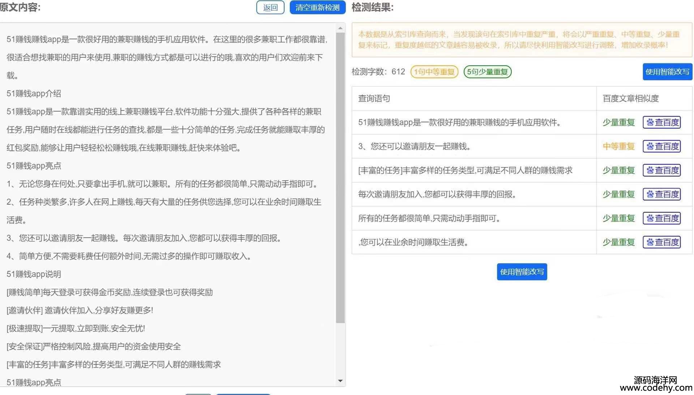The width and height of the screenshot is (694, 395).
Task: Click query sentence ,您可以在业余时间赚取生活费。
Action: (x=414, y=242)
